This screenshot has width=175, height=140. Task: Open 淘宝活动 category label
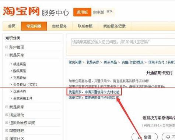(x=17, y=115)
